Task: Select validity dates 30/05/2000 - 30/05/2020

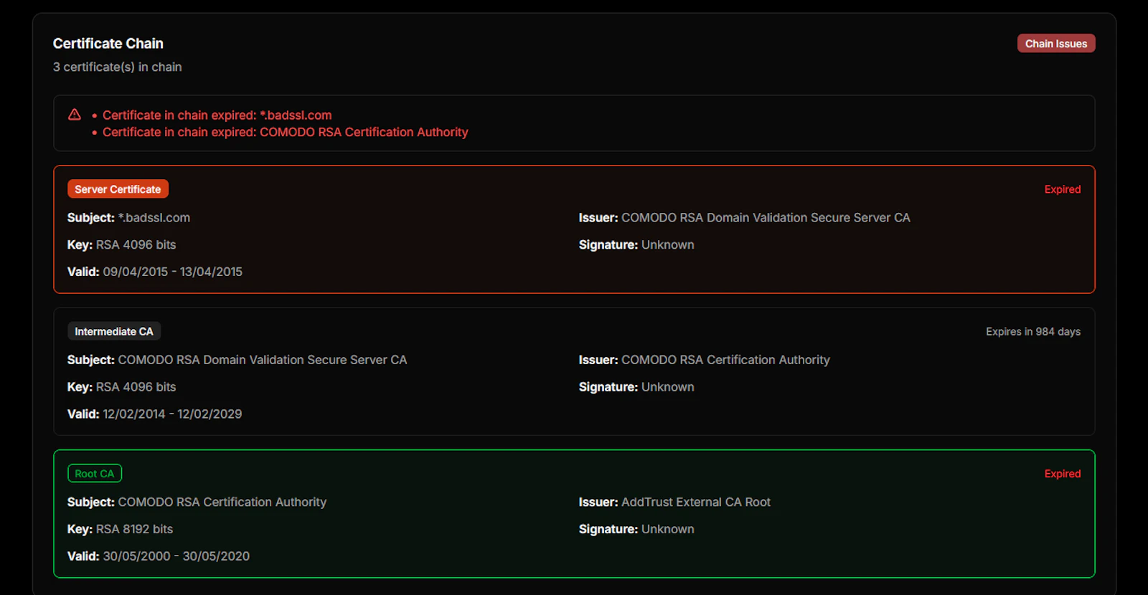Action: coord(159,556)
